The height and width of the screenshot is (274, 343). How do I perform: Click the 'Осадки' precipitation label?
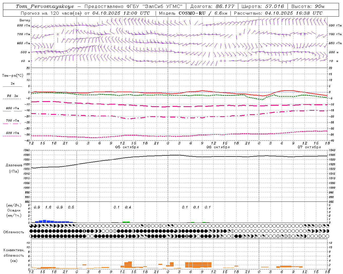pyautogui.click(x=14, y=210)
